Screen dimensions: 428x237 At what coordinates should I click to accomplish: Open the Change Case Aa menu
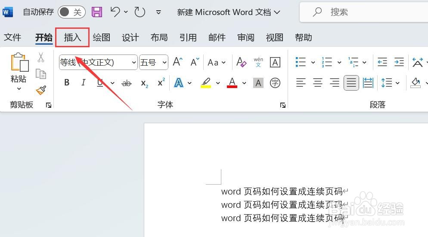(217, 62)
